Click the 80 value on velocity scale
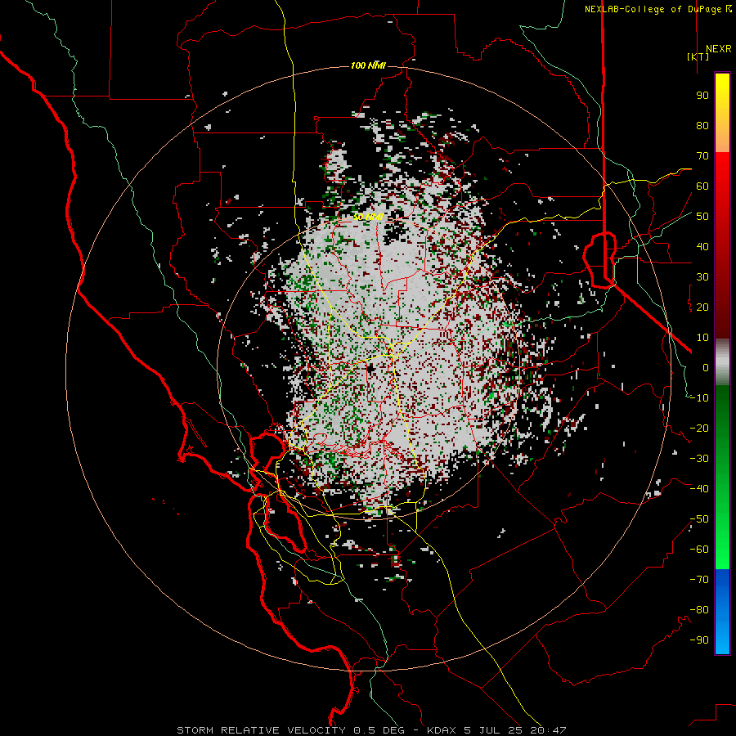Image resolution: width=736 pixels, height=736 pixels. 702,126
